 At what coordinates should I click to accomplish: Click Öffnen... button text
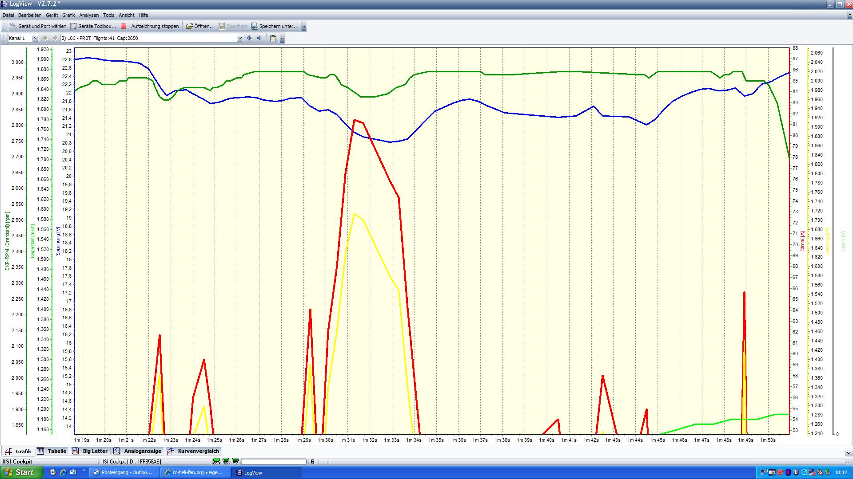pos(204,26)
